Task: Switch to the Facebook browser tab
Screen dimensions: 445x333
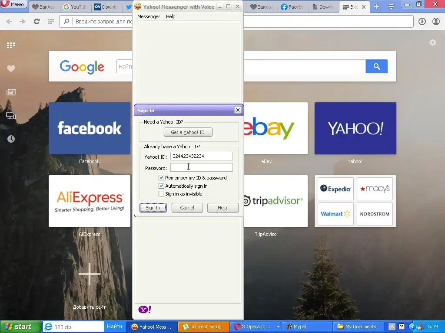Action: [292, 7]
